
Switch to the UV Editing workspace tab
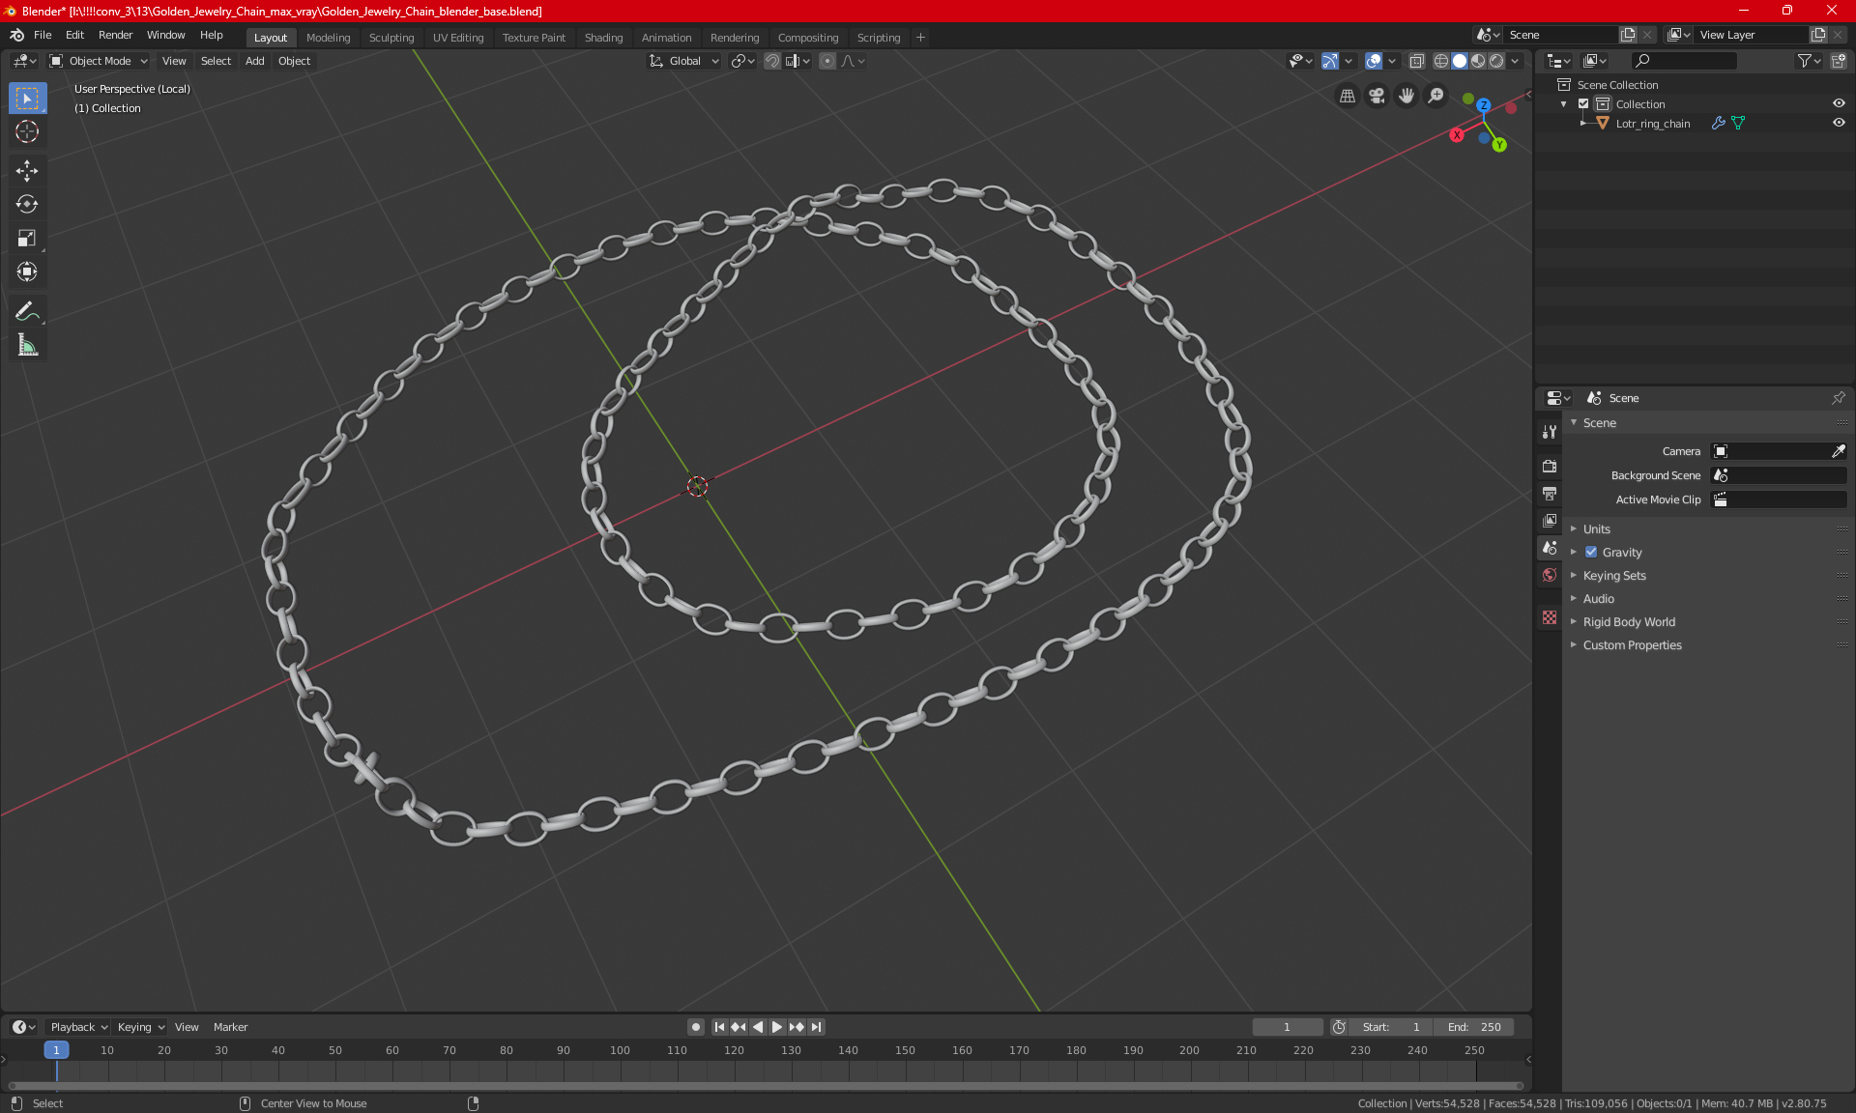(x=458, y=38)
